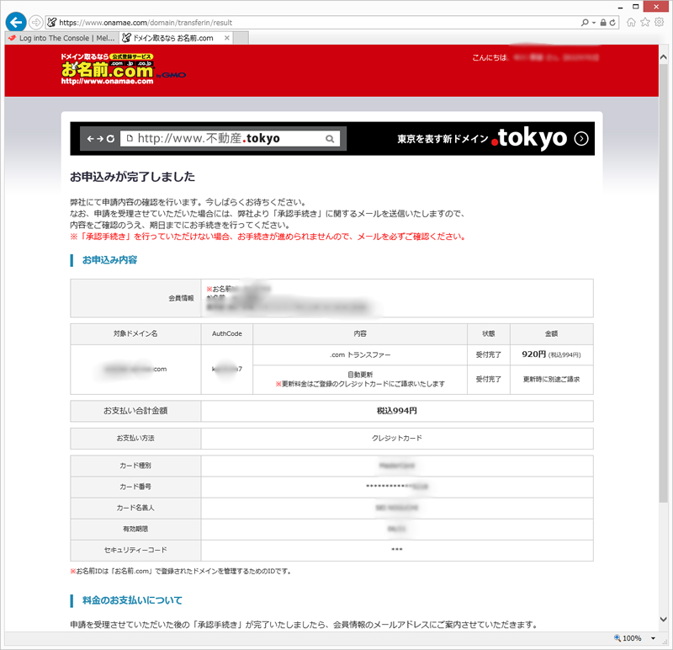This screenshot has height=650, width=673.
Task: Click the circled arrow on .tokyo banner
Action: pos(581,139)
